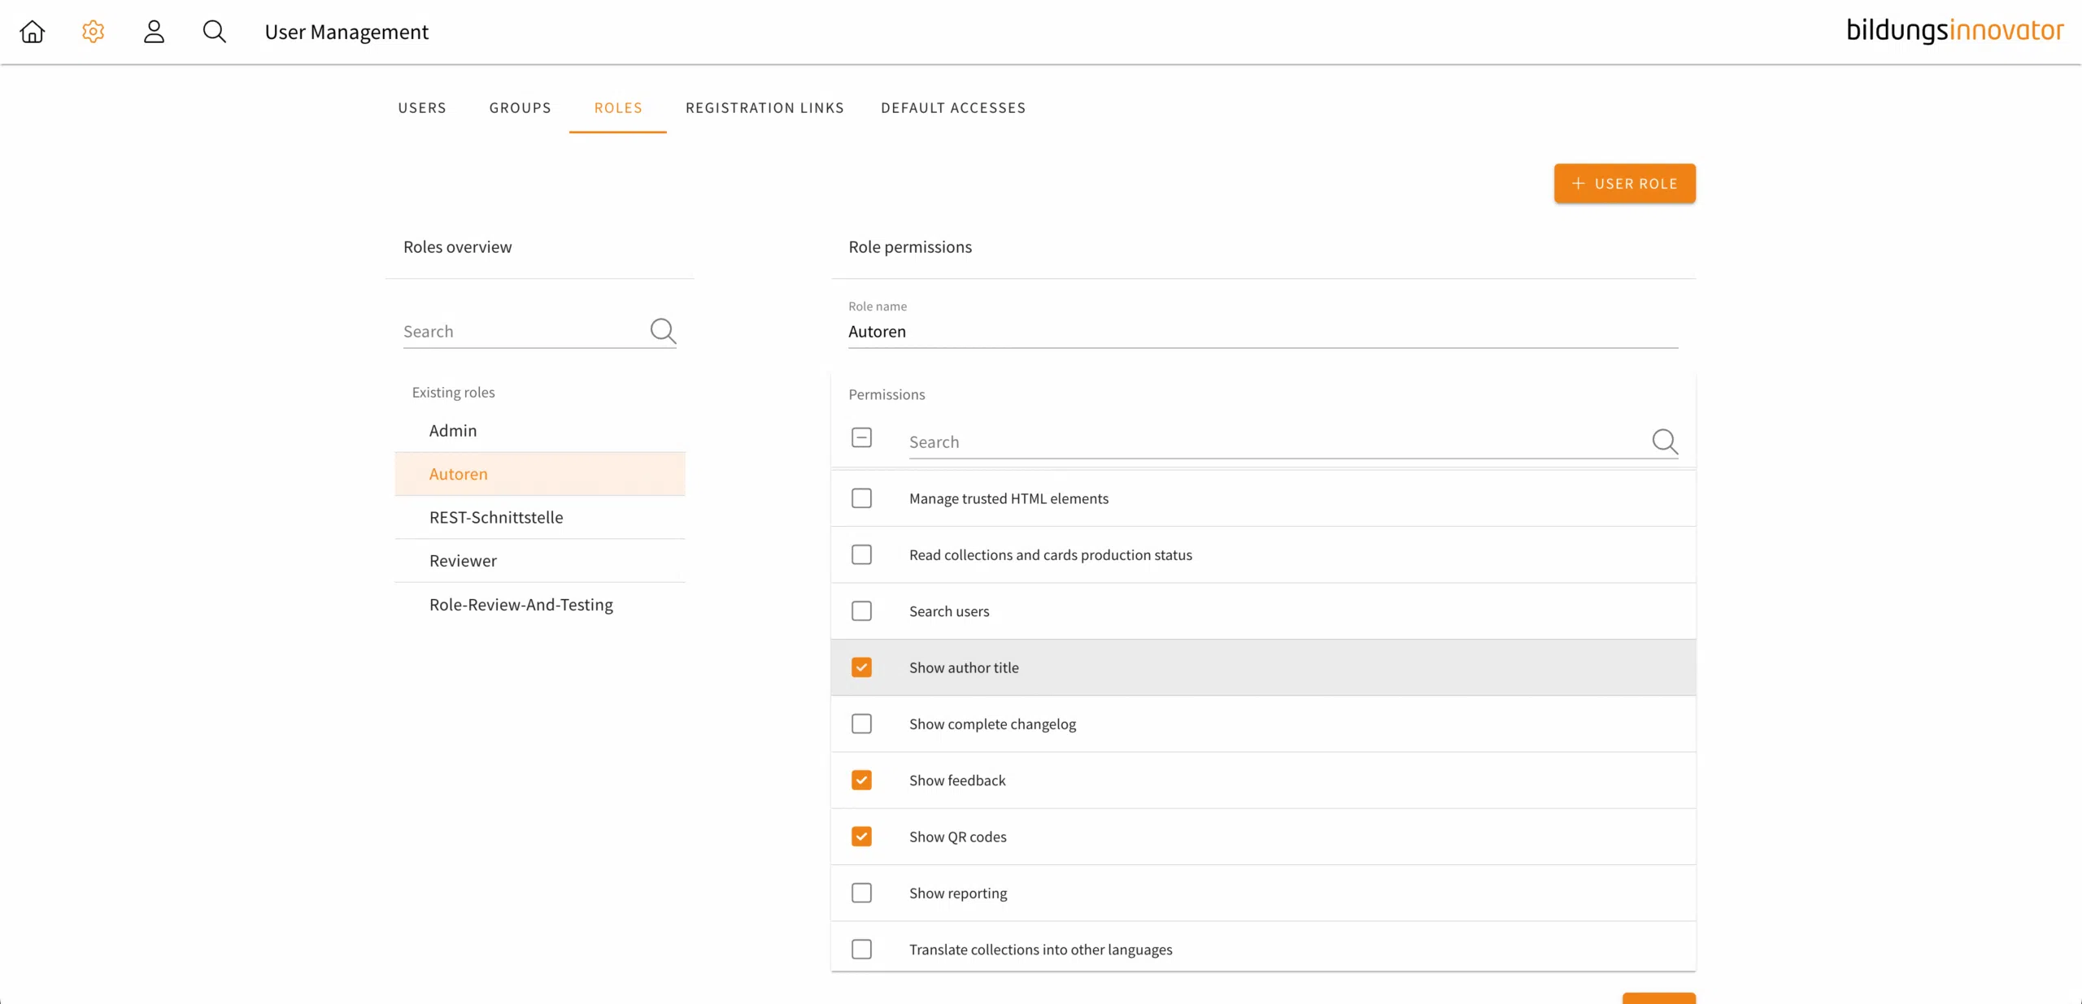Switch to the Default Accesses tab
Image resolution: width=2082 pixels, height=1004 pixels.
(x=953, y=108)
